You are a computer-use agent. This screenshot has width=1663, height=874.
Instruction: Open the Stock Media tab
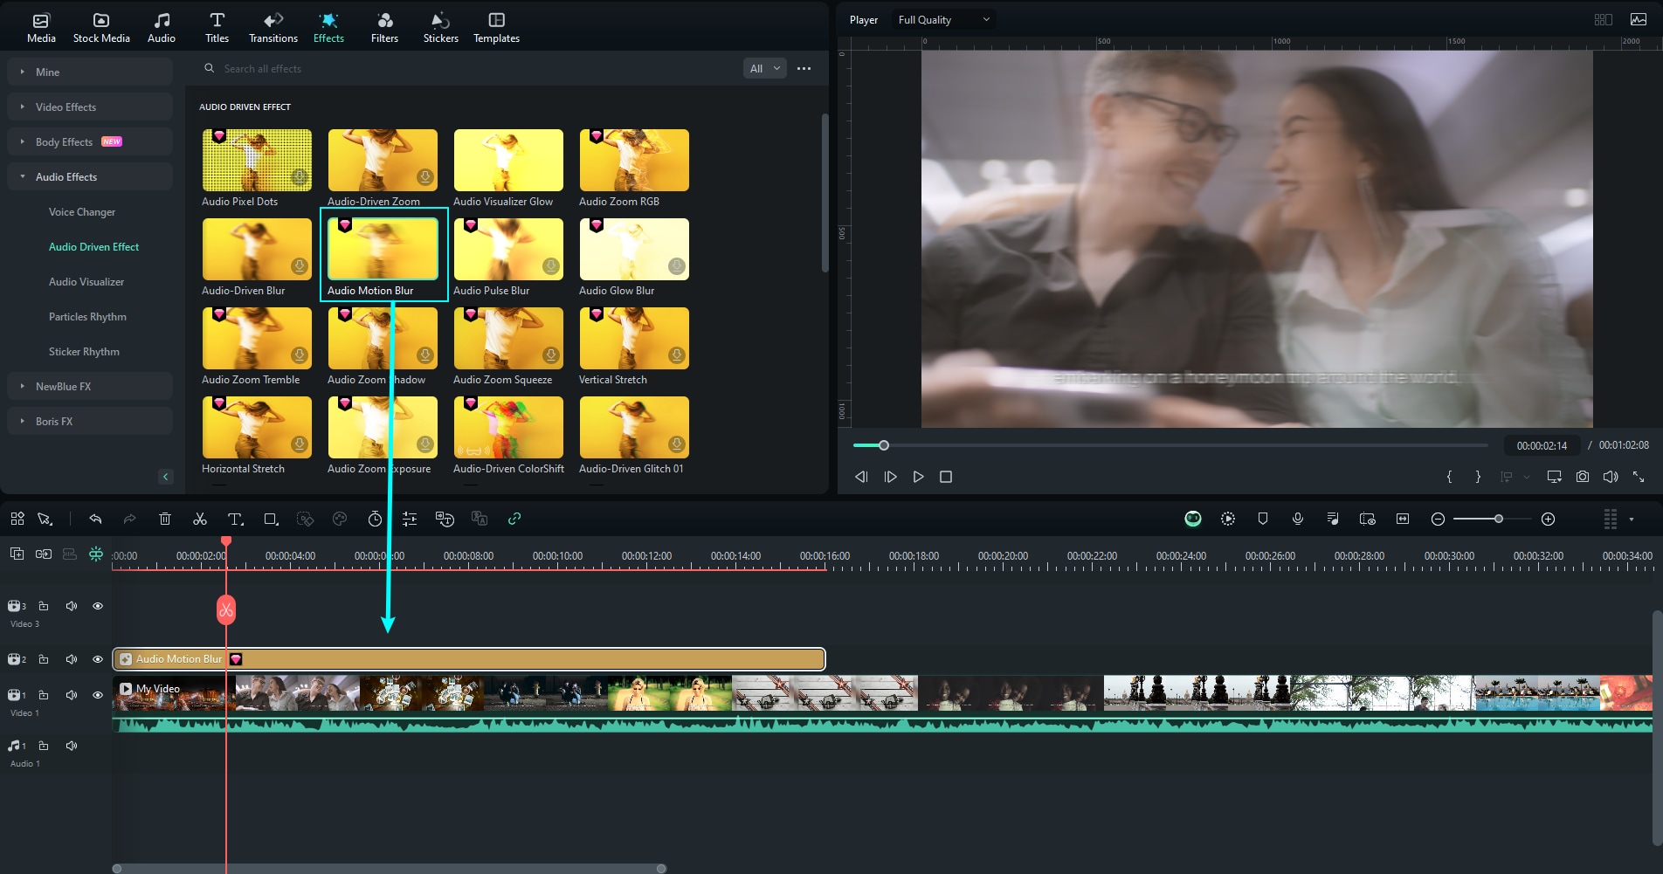[x=101, y=28]
